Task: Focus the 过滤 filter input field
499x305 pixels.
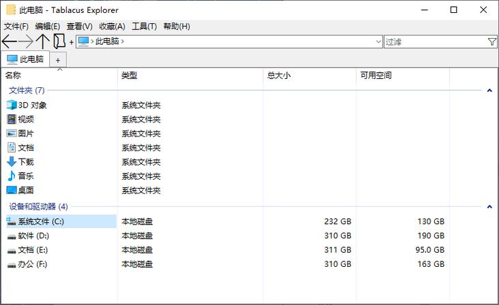Action: (x=436, y=42)
